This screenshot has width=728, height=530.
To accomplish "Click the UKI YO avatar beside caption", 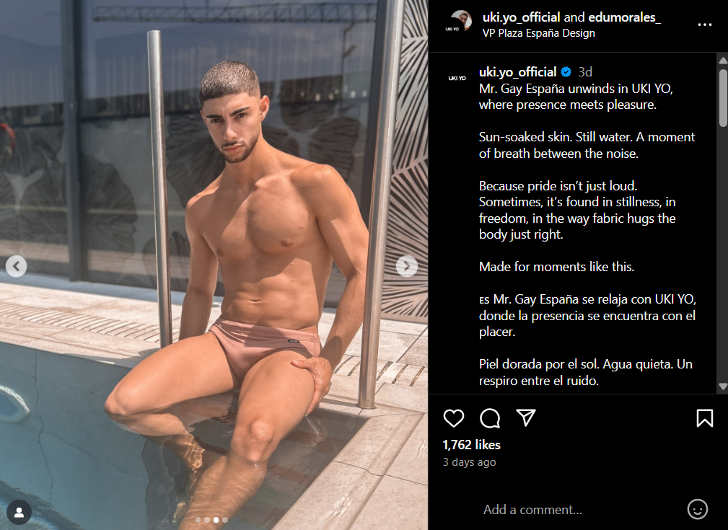I will click(x=457, y=78).
